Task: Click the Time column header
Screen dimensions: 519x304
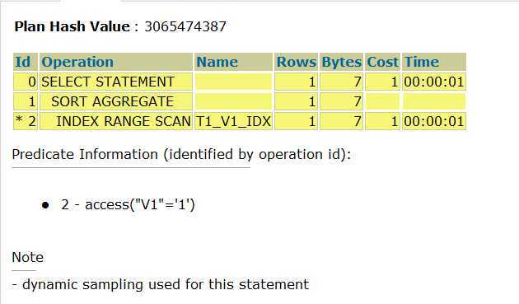Action: [x=434, y=62]
